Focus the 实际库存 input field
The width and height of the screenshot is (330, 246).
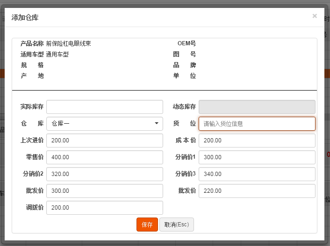[x=104, y=107]
